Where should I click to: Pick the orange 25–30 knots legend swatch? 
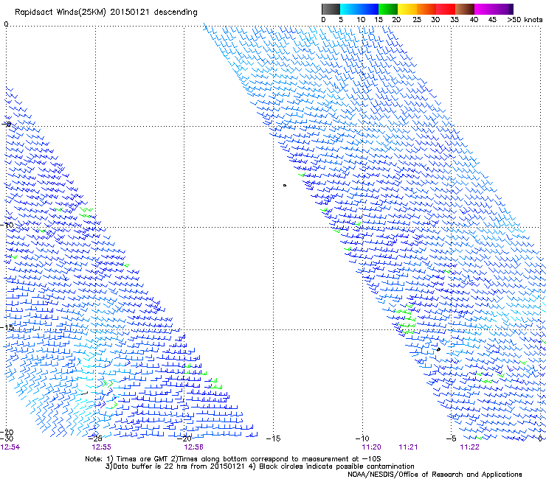tap(426, 9)
